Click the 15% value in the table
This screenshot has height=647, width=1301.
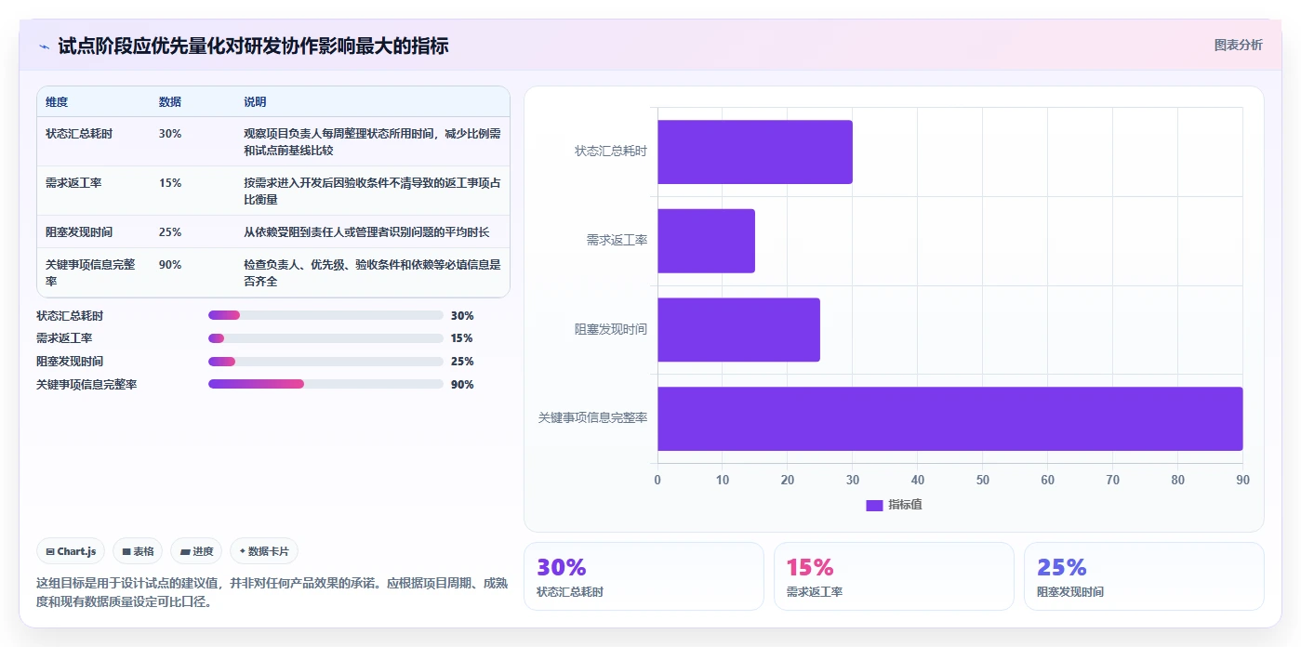[170, 183]
